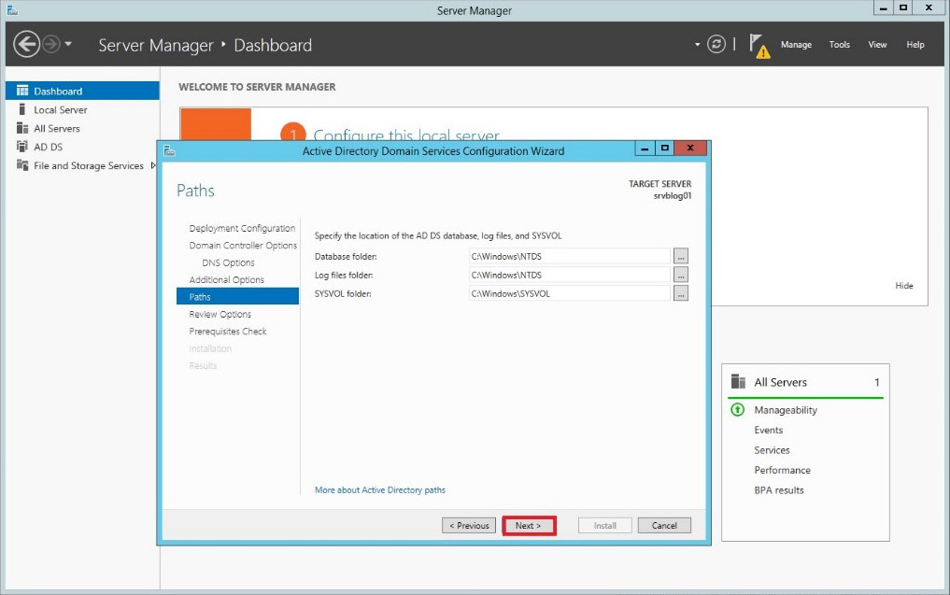Browse for the SYSVOL folder location
This screenshot has height=595, width=950.
click(681, 293)
